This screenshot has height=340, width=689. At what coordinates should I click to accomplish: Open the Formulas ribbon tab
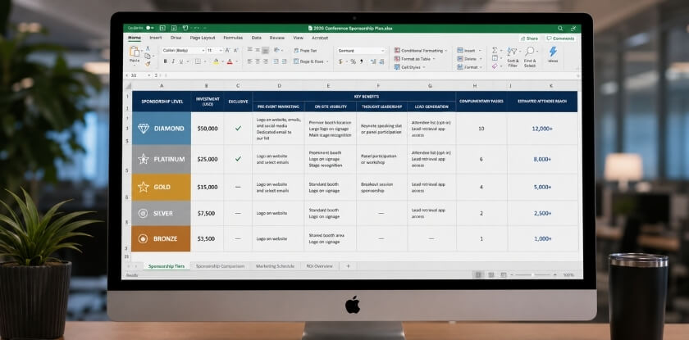[x=233, y=38]
